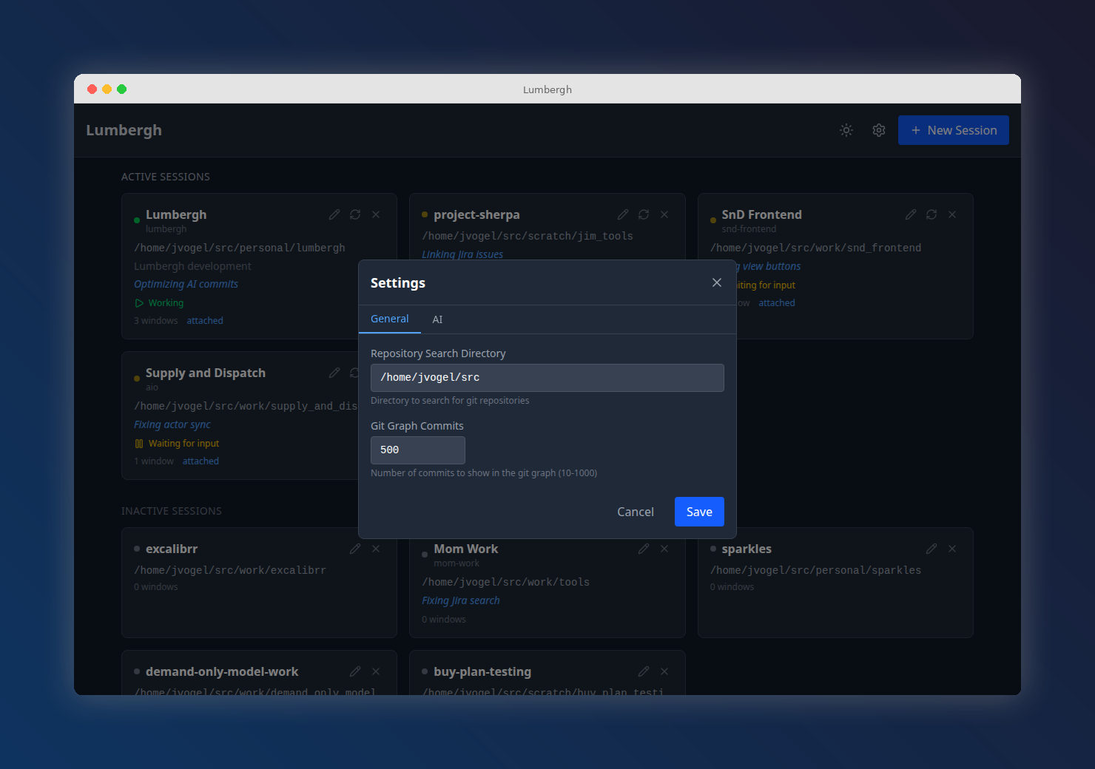Open the 'Fixing Jira search' task link
The image size is (1095, 769).
coord(461,600)
